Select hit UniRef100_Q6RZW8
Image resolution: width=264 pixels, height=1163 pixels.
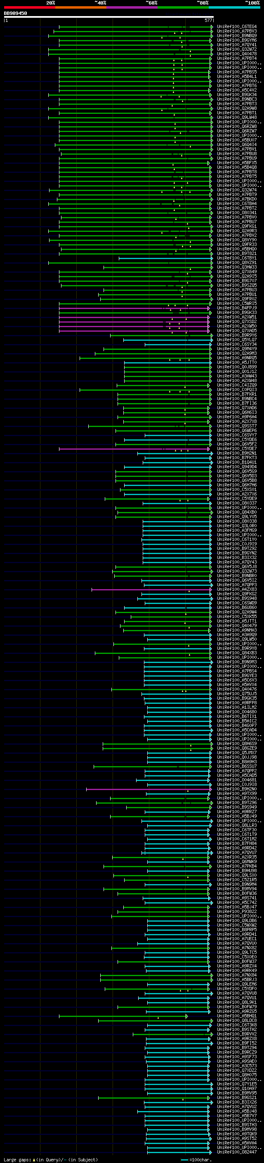[x=237, y=126]
